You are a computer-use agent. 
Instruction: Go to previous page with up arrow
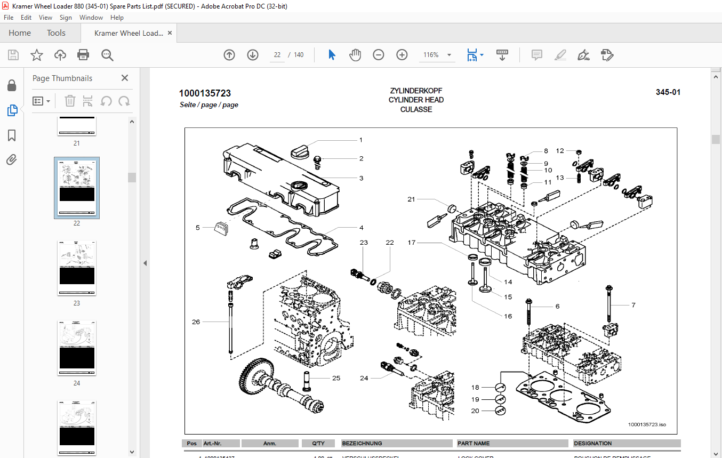229,55
